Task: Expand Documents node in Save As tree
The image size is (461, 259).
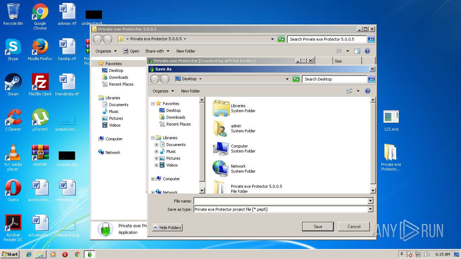Action: 156,145
